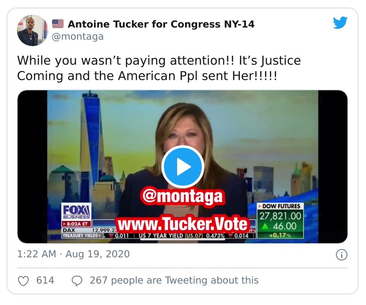Open the reply speech bubble icon

(x=77, y=280)
